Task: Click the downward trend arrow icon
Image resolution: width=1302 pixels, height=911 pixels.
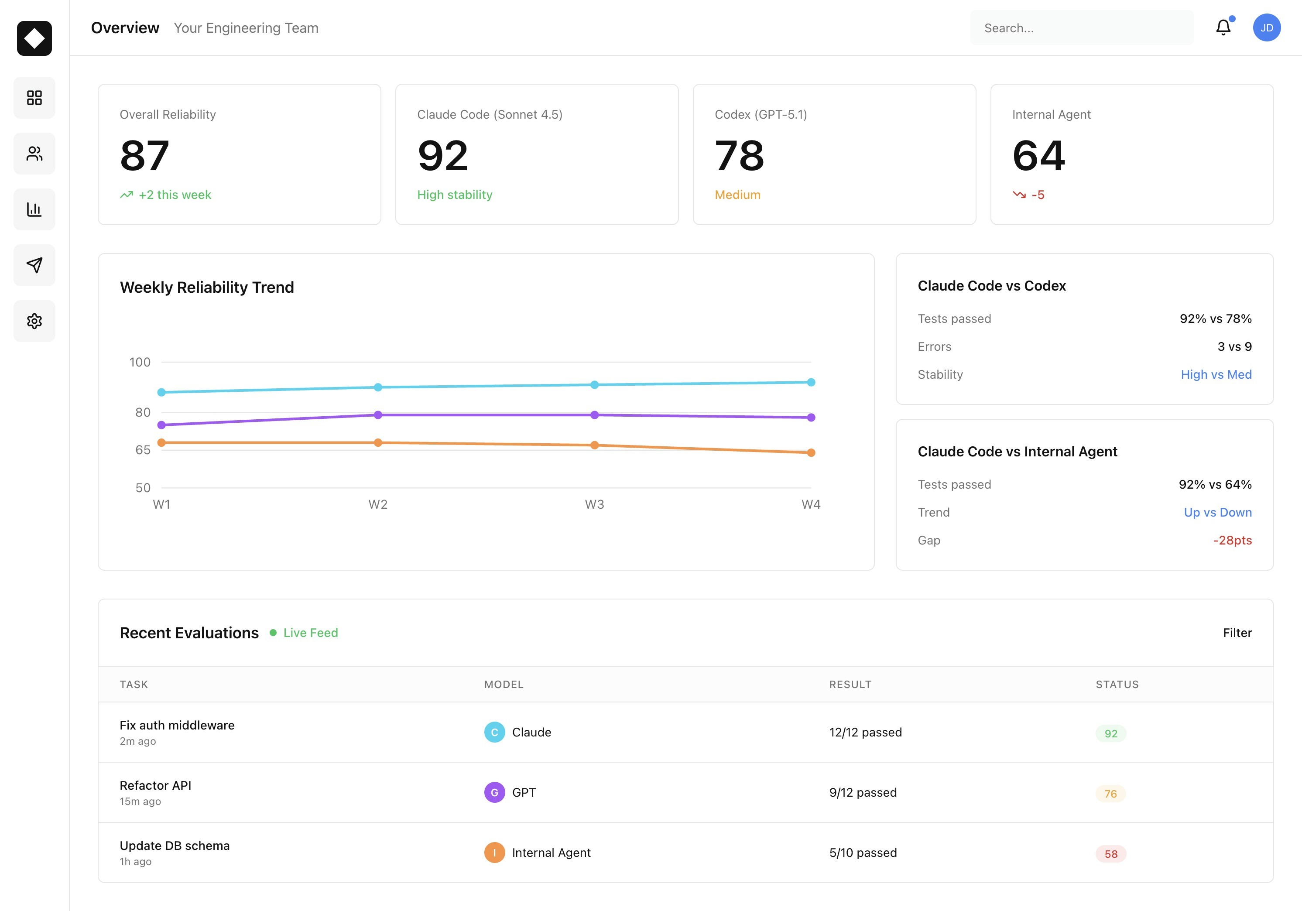Action: pyautogui.click(x=1019, y=195)
